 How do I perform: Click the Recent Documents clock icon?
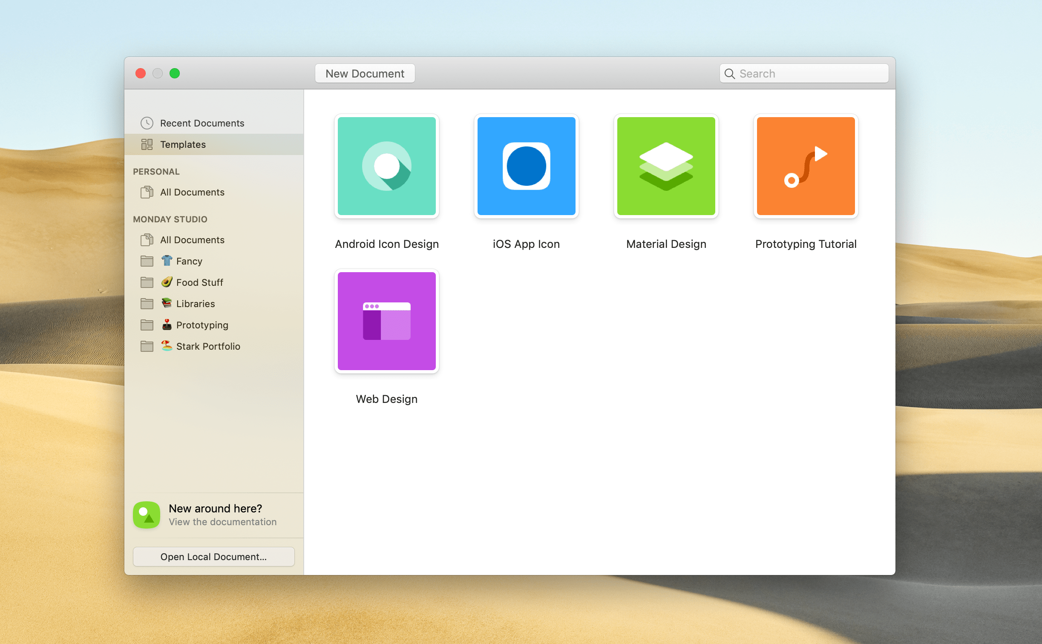coord(147,123)
